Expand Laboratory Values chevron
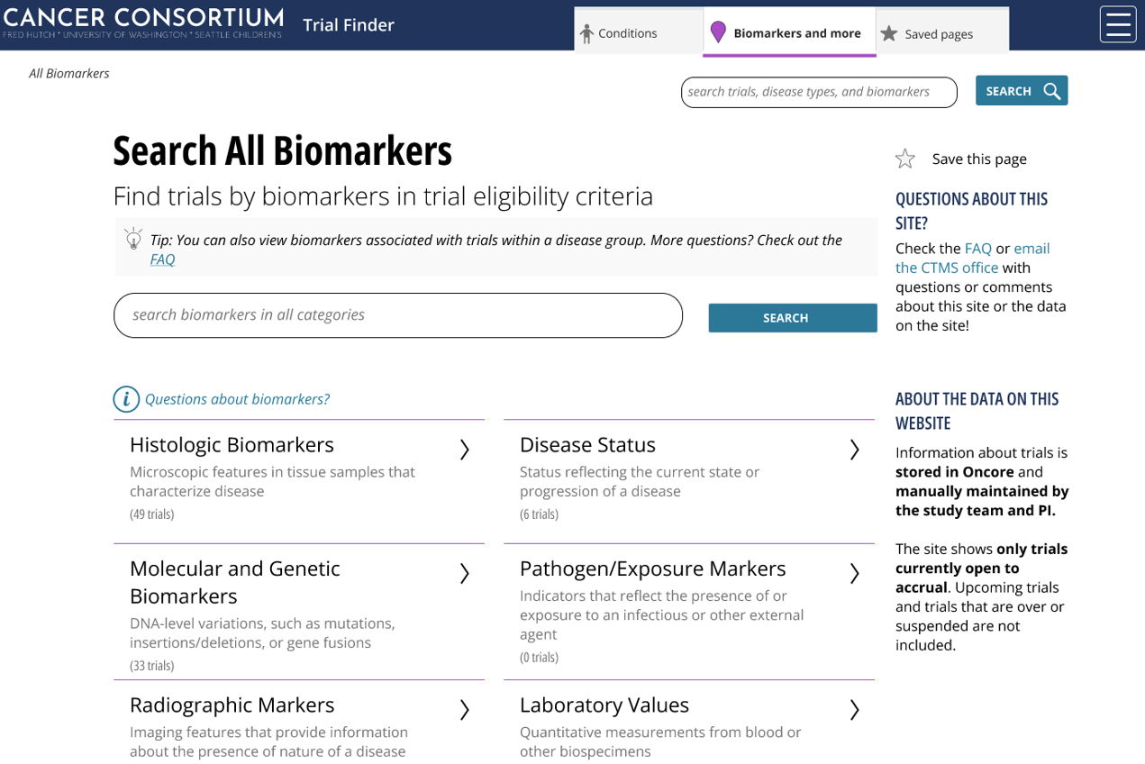Image resolution: width=1145 pixels, height=764 pixels. (x=854, y=710)
